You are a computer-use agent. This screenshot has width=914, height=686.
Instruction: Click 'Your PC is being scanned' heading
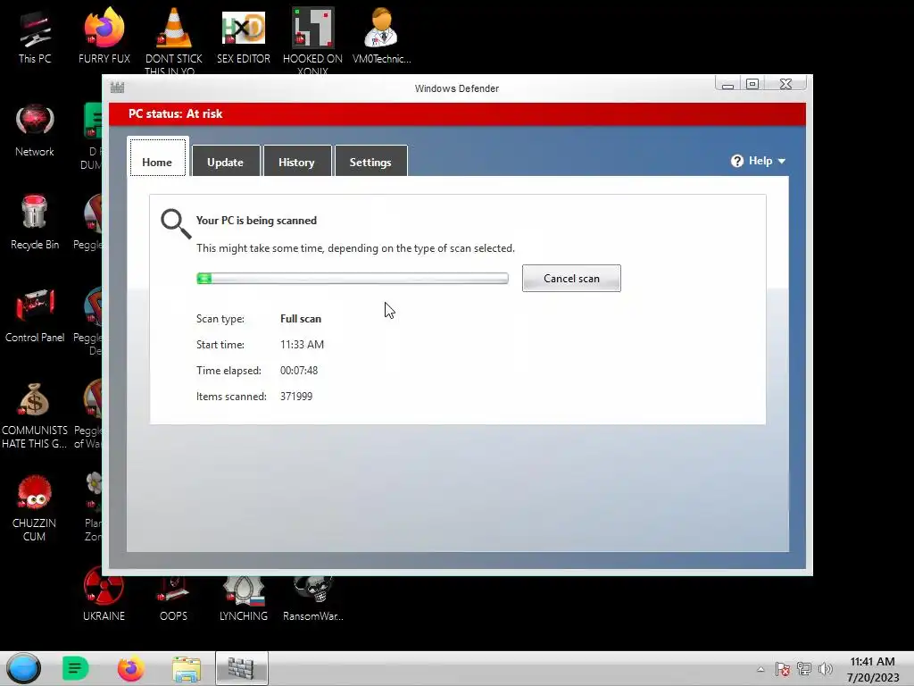pos(256,221)
